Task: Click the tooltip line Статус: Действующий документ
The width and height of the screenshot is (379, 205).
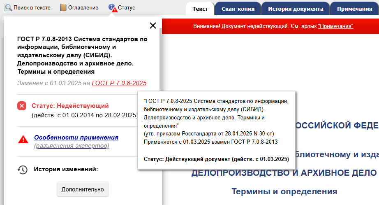Action: [216, 159]
